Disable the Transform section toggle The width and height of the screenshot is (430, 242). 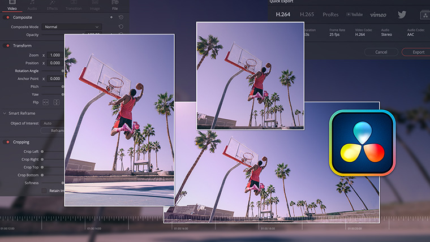point(7,45)
